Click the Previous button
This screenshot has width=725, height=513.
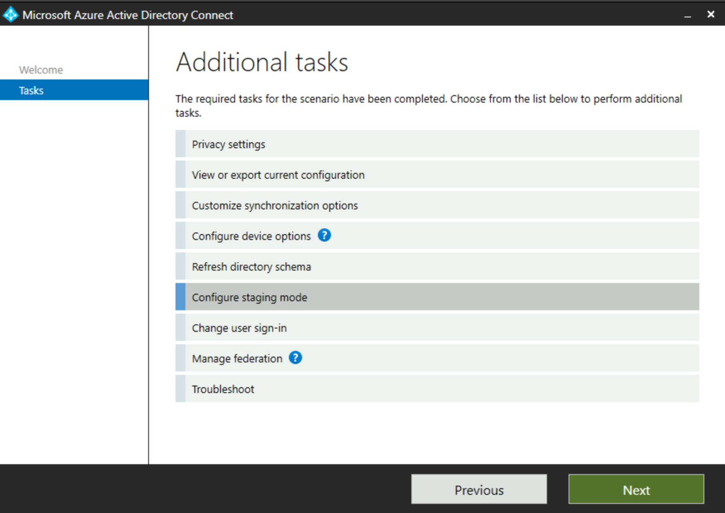point(479,489)
